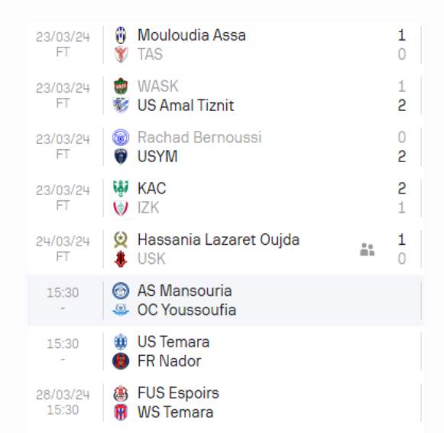444x433 pixels.
Task: Click the US Amal Tiznit crest
Action: point(121,105)
